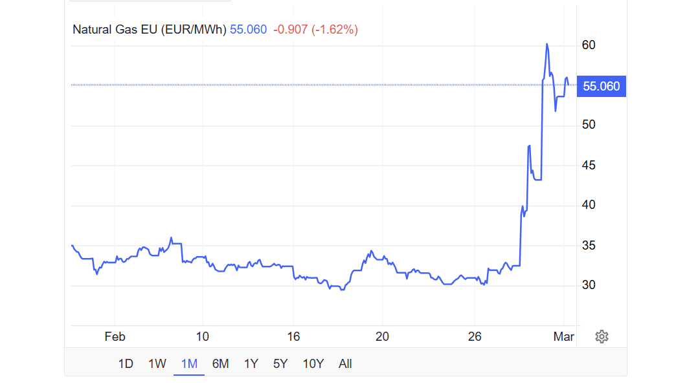Image resolution: width=676 pixels, height=388 pixels.
Task: Click the 60 price axis label
Action: coord(589,45)
